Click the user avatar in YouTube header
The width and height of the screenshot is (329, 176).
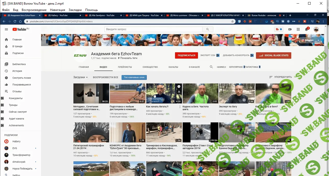pos(316,29)
